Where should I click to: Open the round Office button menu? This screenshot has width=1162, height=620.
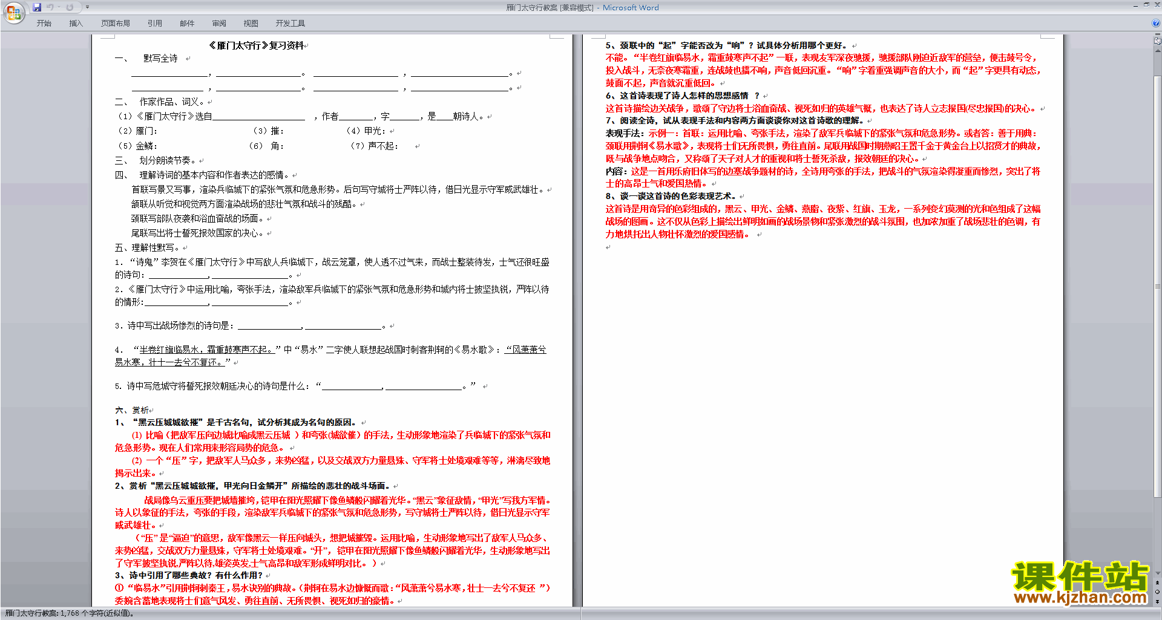click(x=13, y=12)
